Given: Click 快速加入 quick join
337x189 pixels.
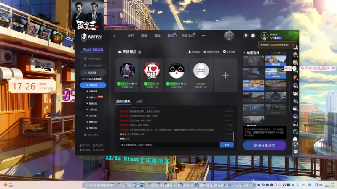Looking at the screenshot, I should pos(98,145).
